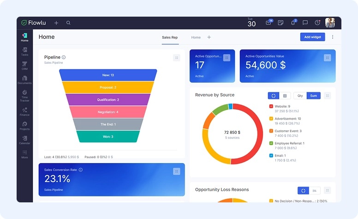The height and width of the screenshot is (219, 358).
Task: Open Tasks in the sidebar
Action: 24,52
